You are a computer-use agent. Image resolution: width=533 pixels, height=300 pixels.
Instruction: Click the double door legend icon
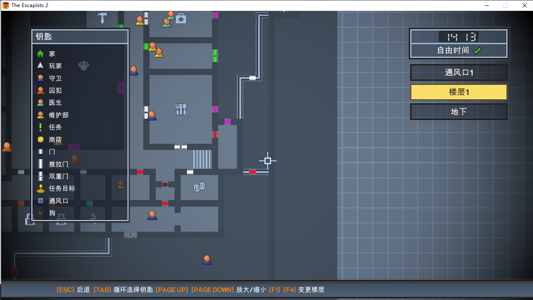coord(40,176)
